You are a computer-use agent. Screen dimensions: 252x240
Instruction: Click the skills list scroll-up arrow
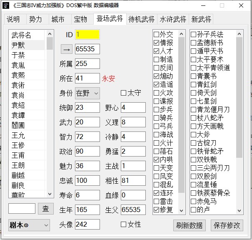182,33
